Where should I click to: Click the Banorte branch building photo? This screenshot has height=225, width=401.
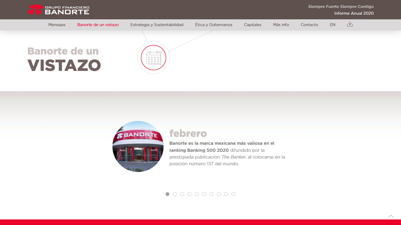pyautogui.click(x=138, y=146)
